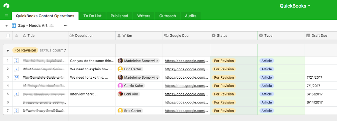337x121 pixels.
Task: Open the 7-comment bubble on row 2
Action: pyautogui.click(x=17, y=69)
